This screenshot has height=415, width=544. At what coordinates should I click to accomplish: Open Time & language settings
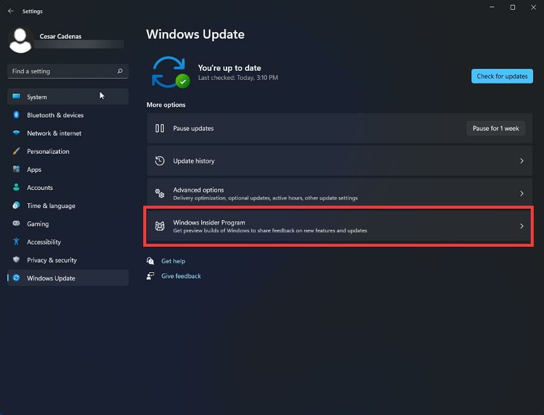point(68,205)
